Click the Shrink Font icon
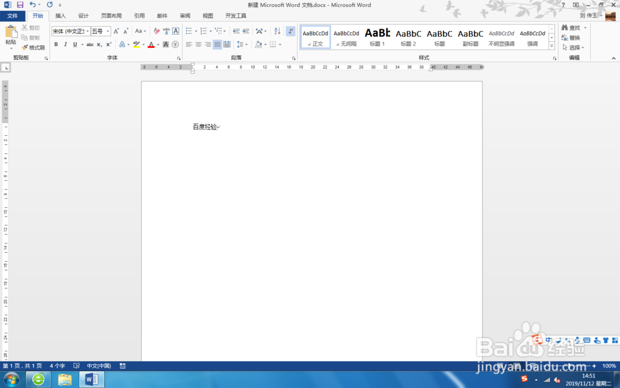This screenshot has width=620, height=388. click(126, 31)
